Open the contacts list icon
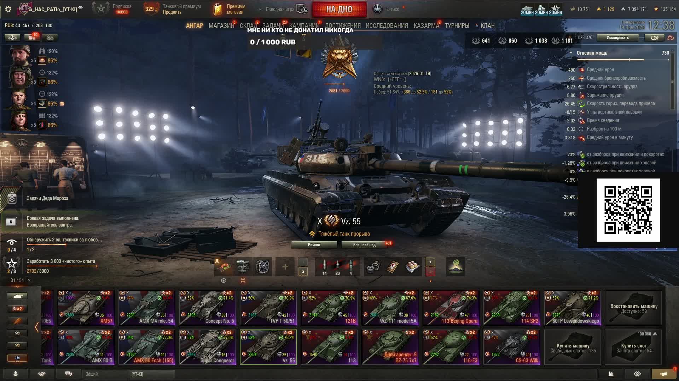The width and height of the screenshot is (679, 381). pyautogui.click(x=16, y=374)
